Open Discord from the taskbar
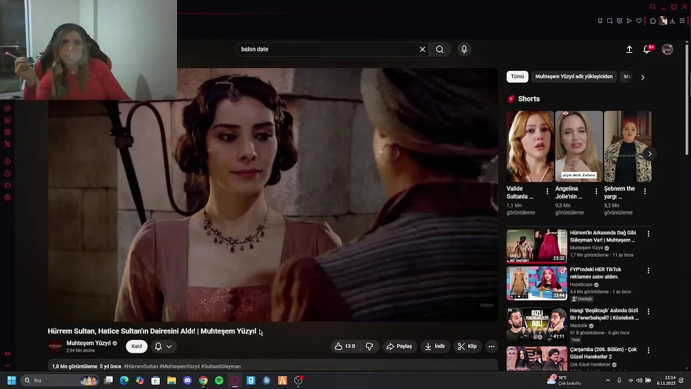Screen dimensions: 691x389 click(x=187, y=380)
